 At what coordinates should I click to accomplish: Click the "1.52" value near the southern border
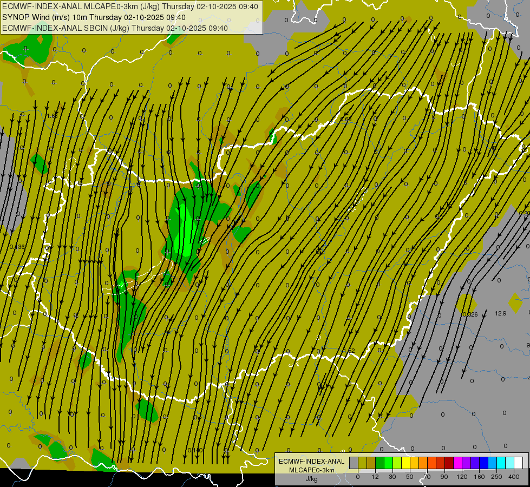(x=349, y=351)
